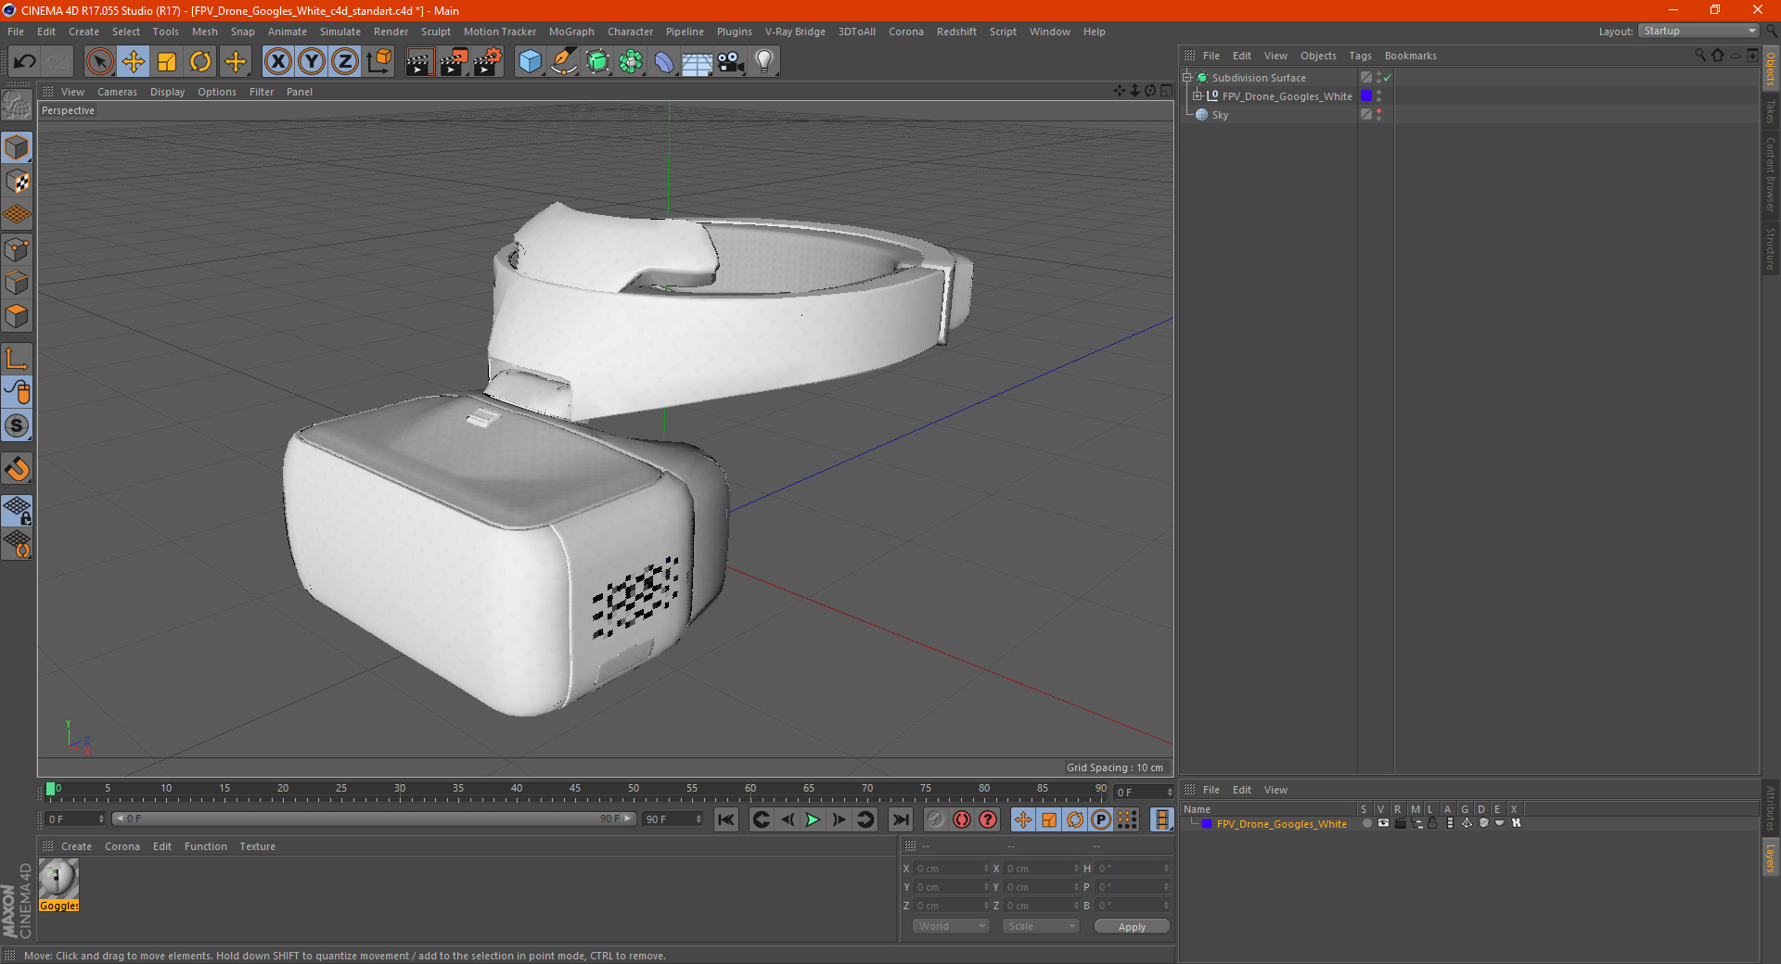Open material manager Texture menu
Screen dimensions: 1781x964
coord(257,846)
